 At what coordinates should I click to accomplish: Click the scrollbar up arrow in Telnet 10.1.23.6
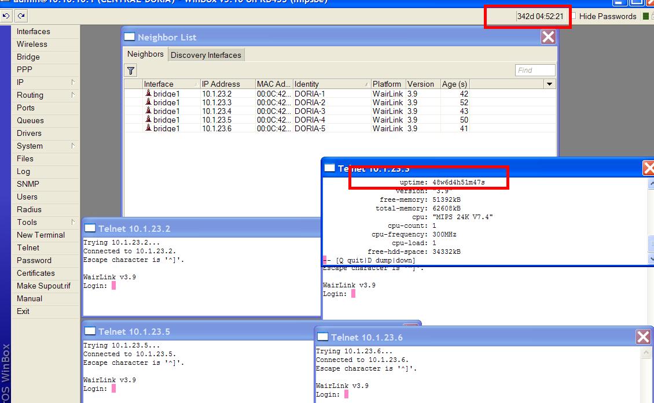[x=646, y=352]
